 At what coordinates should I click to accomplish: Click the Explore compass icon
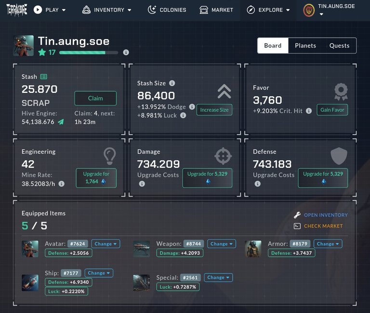[251, 10]
